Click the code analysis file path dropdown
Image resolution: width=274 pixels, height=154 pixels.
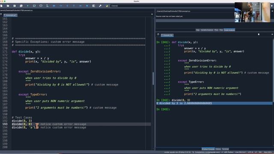pyautogui.click(x=195, y=11)
